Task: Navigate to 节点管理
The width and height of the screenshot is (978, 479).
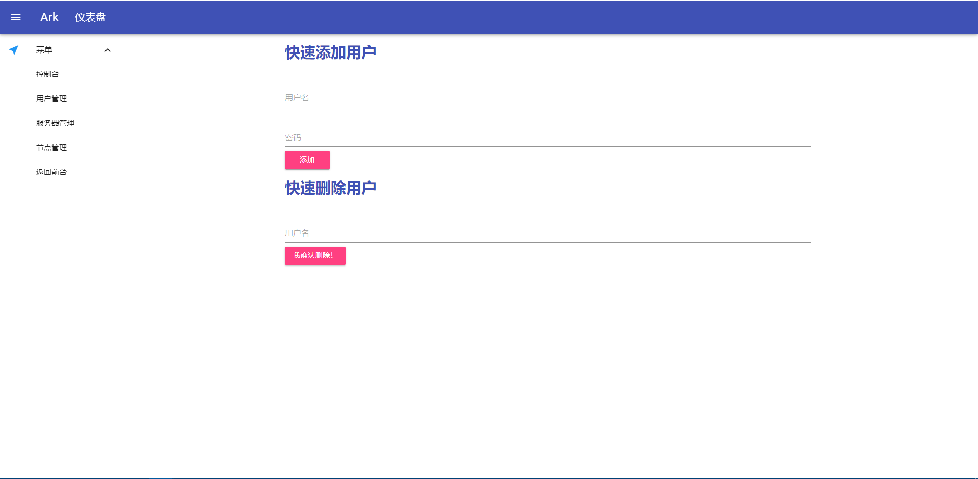Action: pyautogui.click(x=51, y=148)
